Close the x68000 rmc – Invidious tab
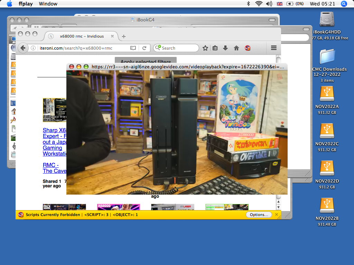 point(112,36)
